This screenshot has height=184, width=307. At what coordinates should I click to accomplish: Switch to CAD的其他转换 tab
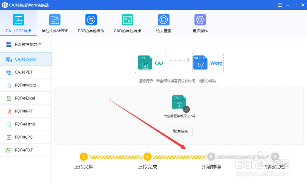pos(127,23)
